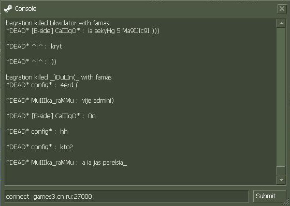Focus the connect command input field
290x206 pixels.
[127, 196]
